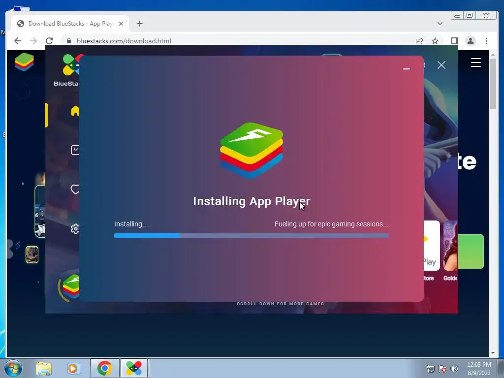
Task: Launch Windows Media Player from the taskbar
Action: (x=74, y=369)
